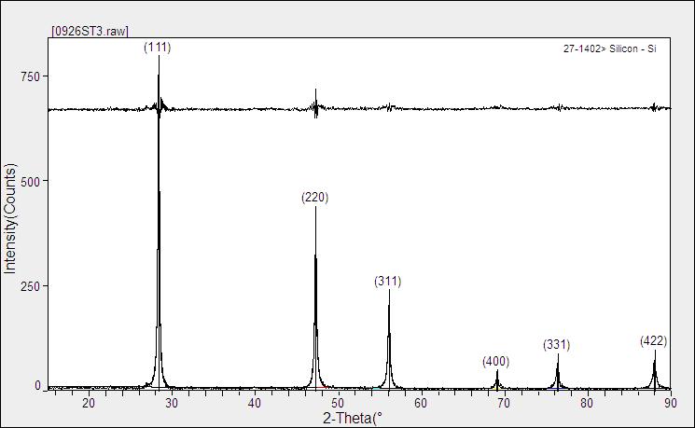The height and width of the screenshot is (428, 695).
Task: Click the Intensity(Counts) axis title
Action: click(9, 218)
